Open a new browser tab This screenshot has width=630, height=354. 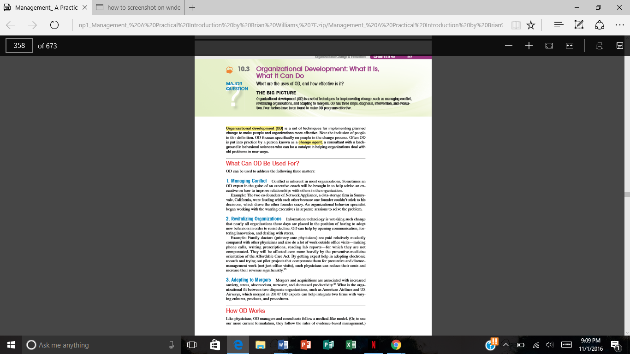[192, 7]
